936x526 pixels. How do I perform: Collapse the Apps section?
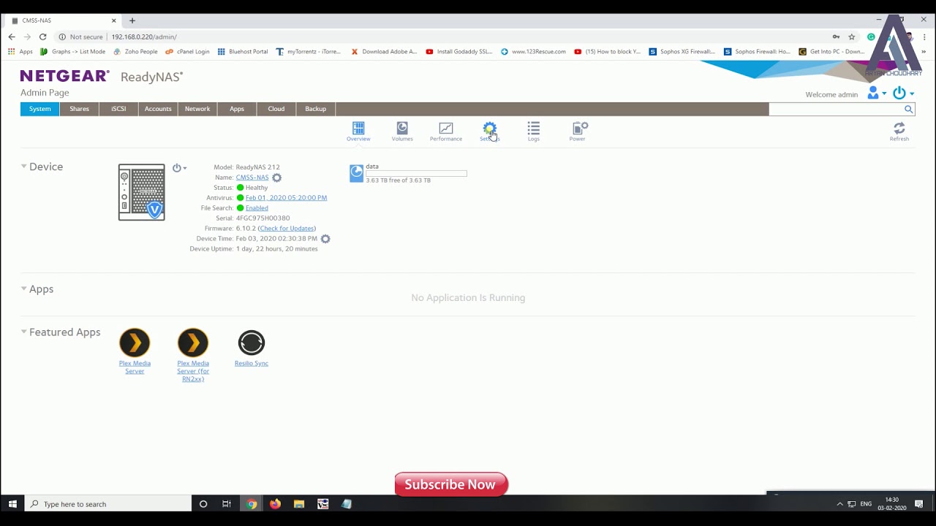23,289
